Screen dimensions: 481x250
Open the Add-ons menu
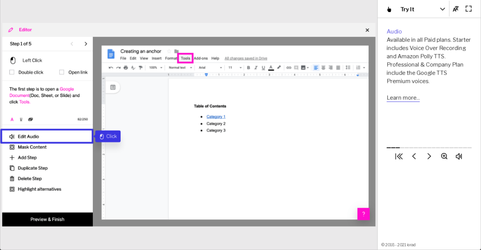pyautogui.click(x=201, y=58)
